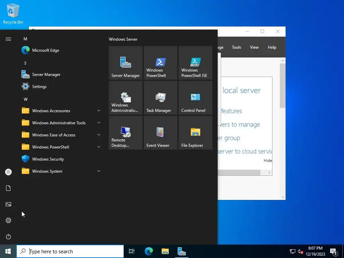Open the Tools menu in Server Manager

(x=236, y=47)
